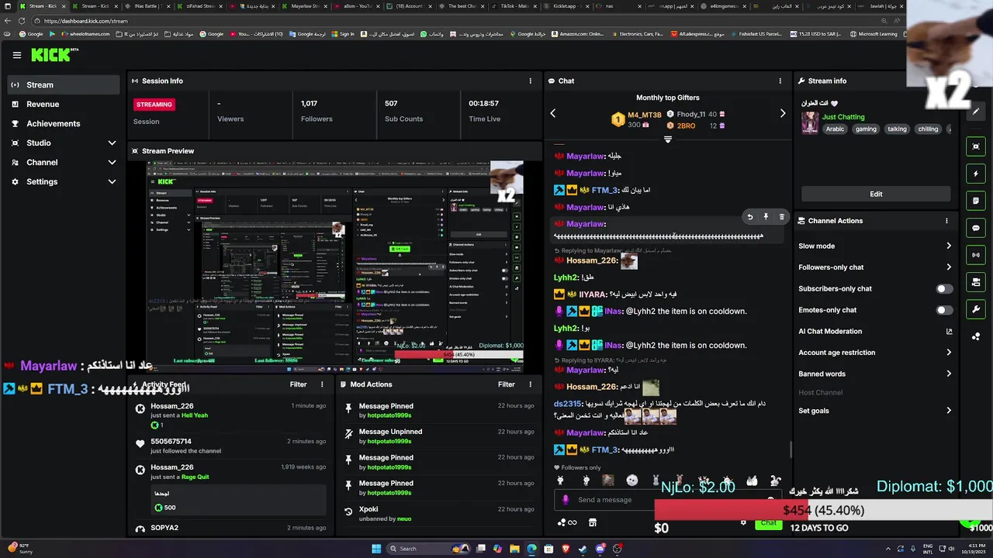Click Hossam_226 Hell Yeah activity entry
993x558 pixels.
[x=230, y=415]
